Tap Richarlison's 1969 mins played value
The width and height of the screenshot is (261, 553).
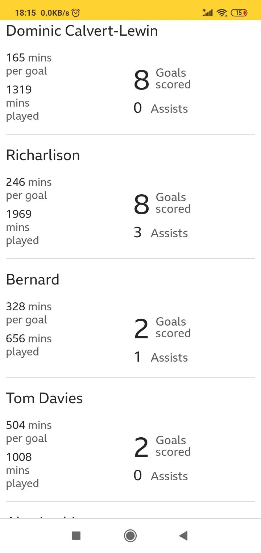pyautogui.click(x=22, y=227)
